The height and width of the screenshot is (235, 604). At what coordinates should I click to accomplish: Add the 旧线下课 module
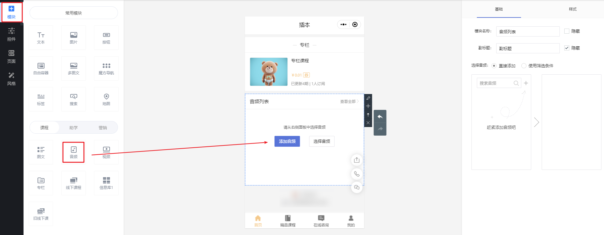41,214
